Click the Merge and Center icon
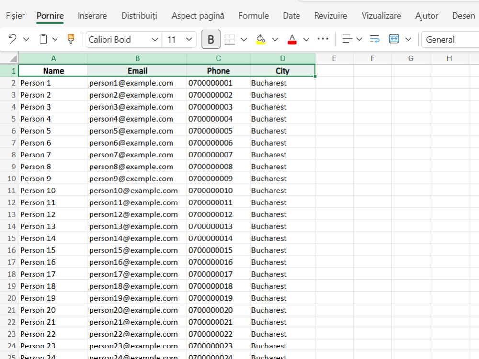479x359 pixels. tap(394, 39)
